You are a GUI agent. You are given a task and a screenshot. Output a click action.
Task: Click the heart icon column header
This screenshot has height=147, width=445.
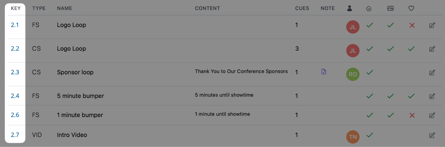pyautogui.click(x=411, y=8)
